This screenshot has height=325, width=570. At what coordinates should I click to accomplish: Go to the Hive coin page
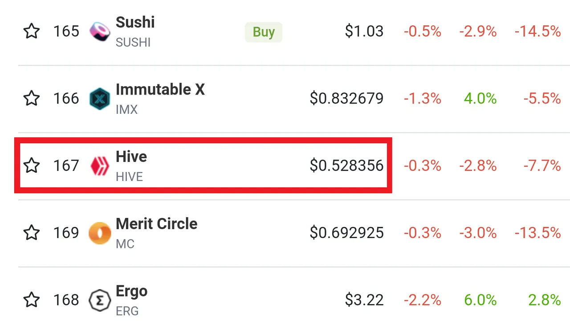click(131, 156)
